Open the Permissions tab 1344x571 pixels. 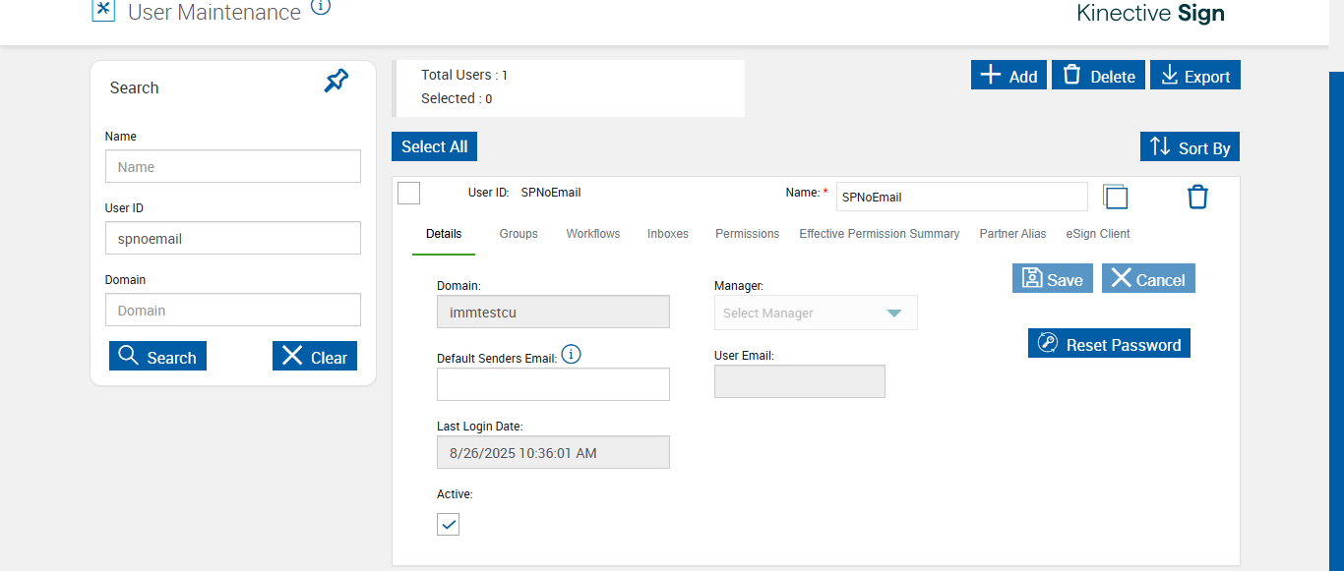pos(747,234)
